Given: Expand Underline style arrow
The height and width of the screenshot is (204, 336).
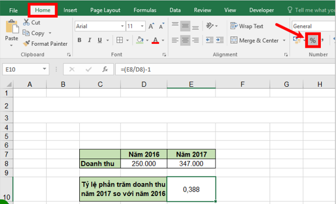Looking at the screenshot, I should [108, 40].
